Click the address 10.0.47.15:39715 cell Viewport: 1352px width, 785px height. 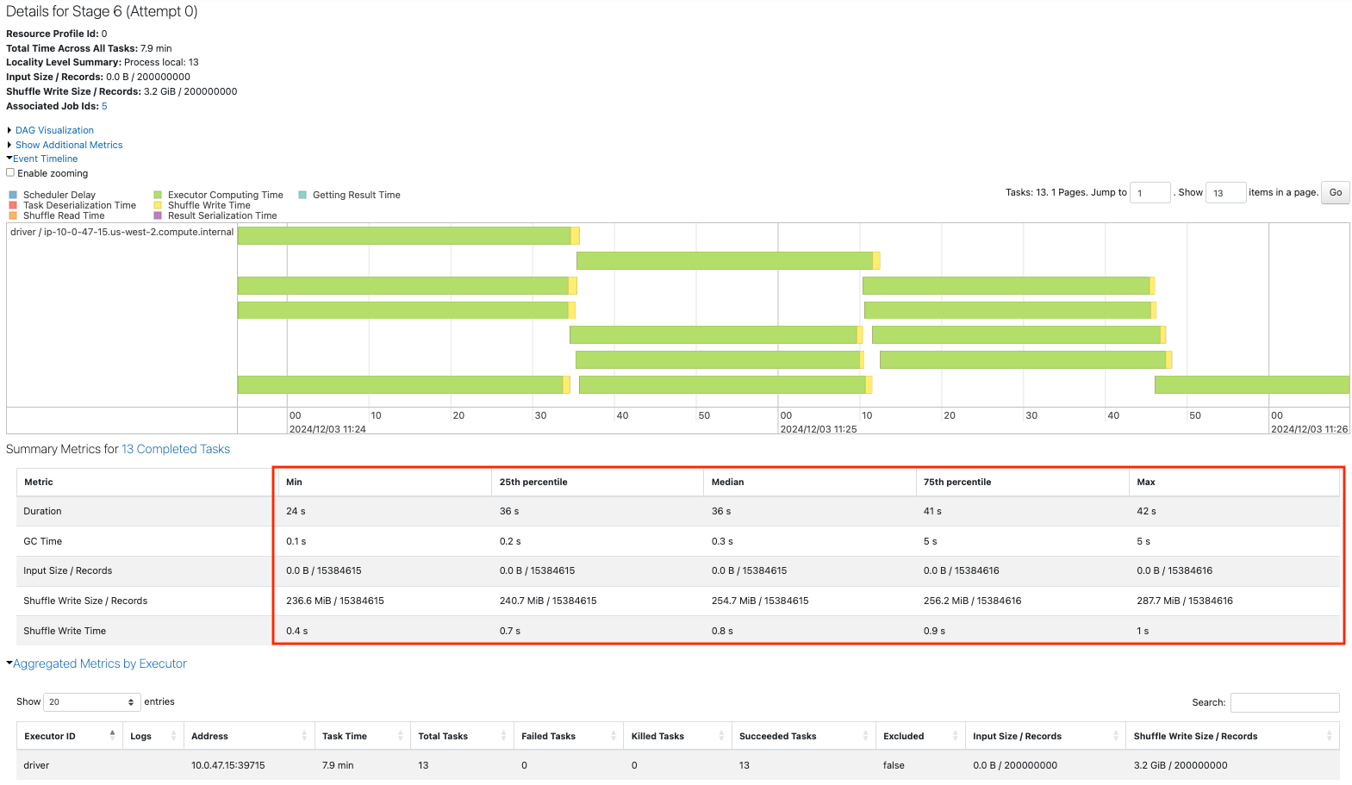228,765
